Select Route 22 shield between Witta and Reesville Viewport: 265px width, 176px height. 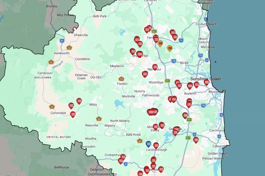99,119
